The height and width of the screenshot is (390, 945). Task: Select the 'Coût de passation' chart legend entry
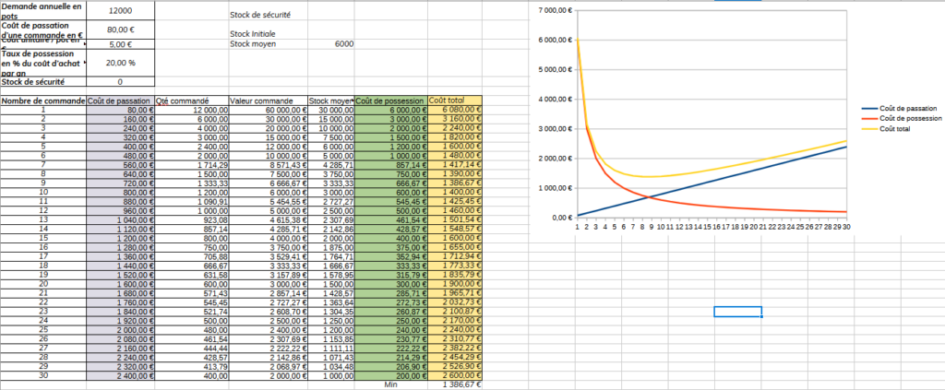coord(899,109)
